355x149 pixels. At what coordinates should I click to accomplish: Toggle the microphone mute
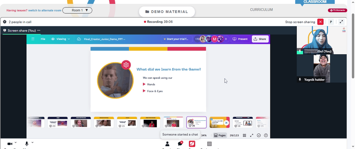pyautogui.click(x=27, y=144)
